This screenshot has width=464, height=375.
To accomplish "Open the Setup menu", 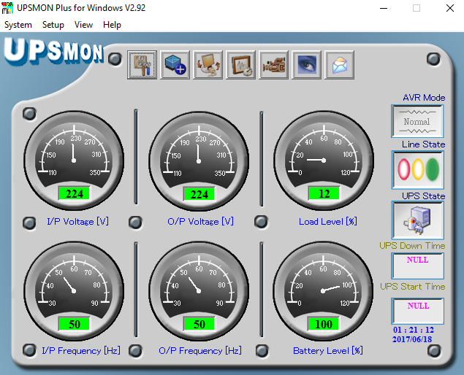I will click(53, 25).
